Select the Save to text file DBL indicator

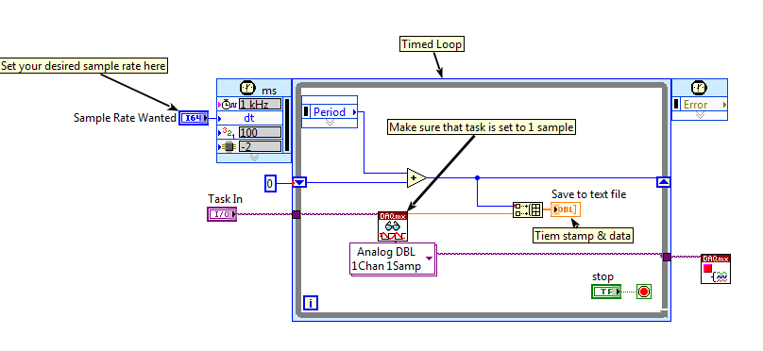click(x=566, y=209)
